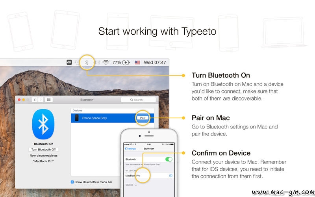This screenshot has height=197, width=315.
Task: Click the Turn Bluetooth Off button
Action: (x=43, y=150)
